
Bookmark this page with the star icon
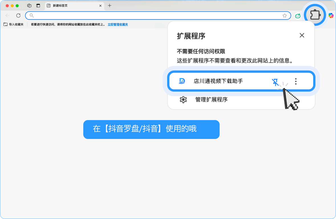point(285,15)
